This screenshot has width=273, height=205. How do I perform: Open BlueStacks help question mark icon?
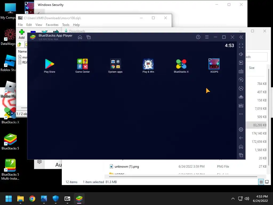(198, 37)
